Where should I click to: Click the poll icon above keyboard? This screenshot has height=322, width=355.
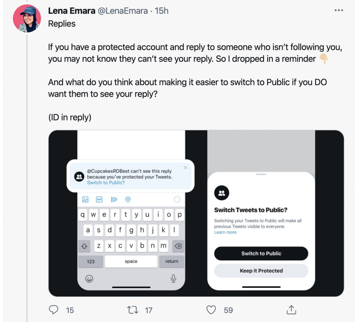[114, 200]
